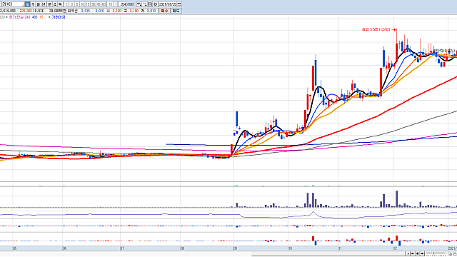The height and width of the screenshot is (257, 457).
Task: Choose the 60 interval preset button
Action: coord(104,4)
